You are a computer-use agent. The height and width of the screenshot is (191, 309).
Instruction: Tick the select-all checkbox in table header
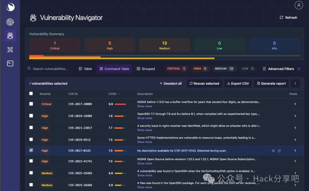tap(31, 93)
